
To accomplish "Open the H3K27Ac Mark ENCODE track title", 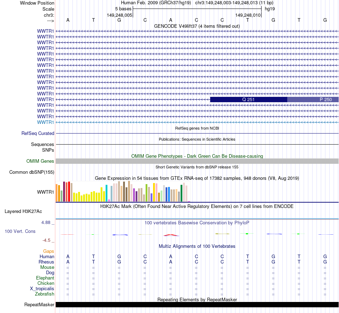I will pos(197,207).
